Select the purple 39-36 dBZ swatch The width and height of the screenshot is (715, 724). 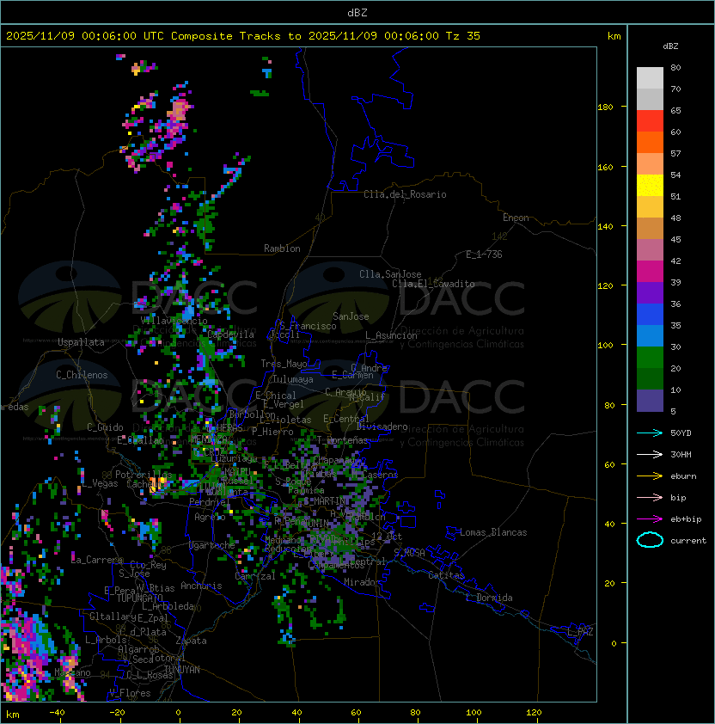(650, 292)
